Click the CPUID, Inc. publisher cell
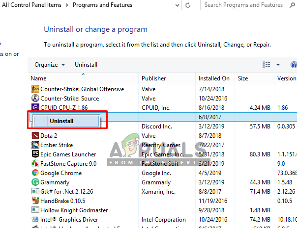Viewport: 297px width, 228px height. click(x=156, y=107)
